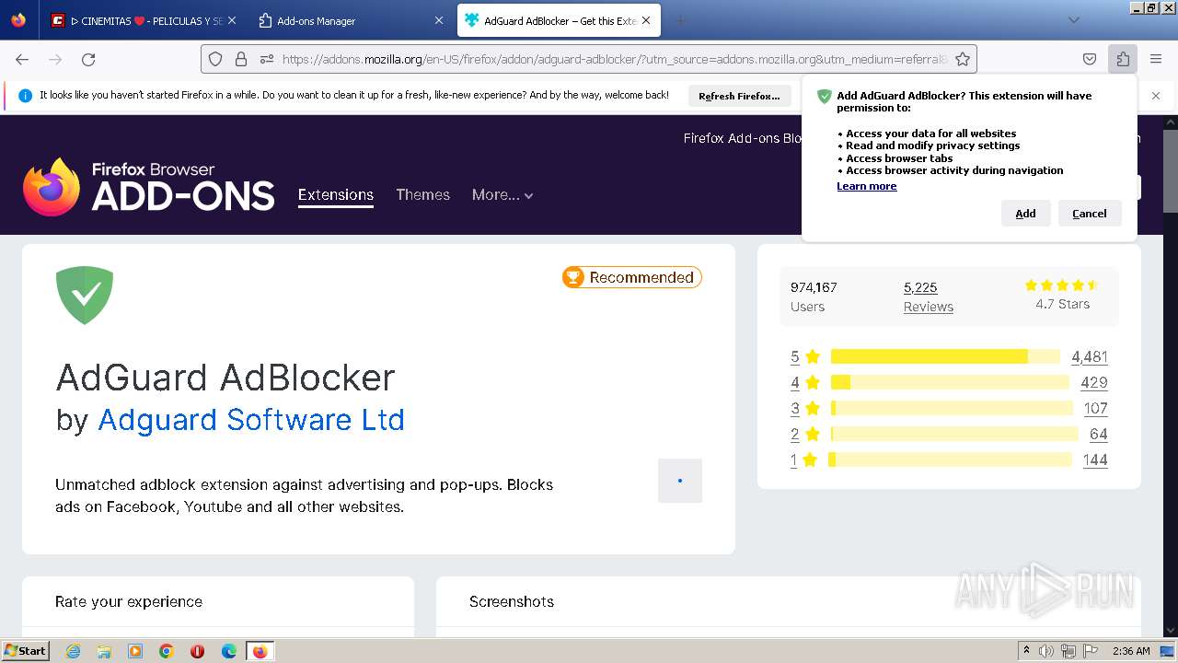Open the Learn more permissions link
The image size is (1178, 663).
tap(866, 186)
